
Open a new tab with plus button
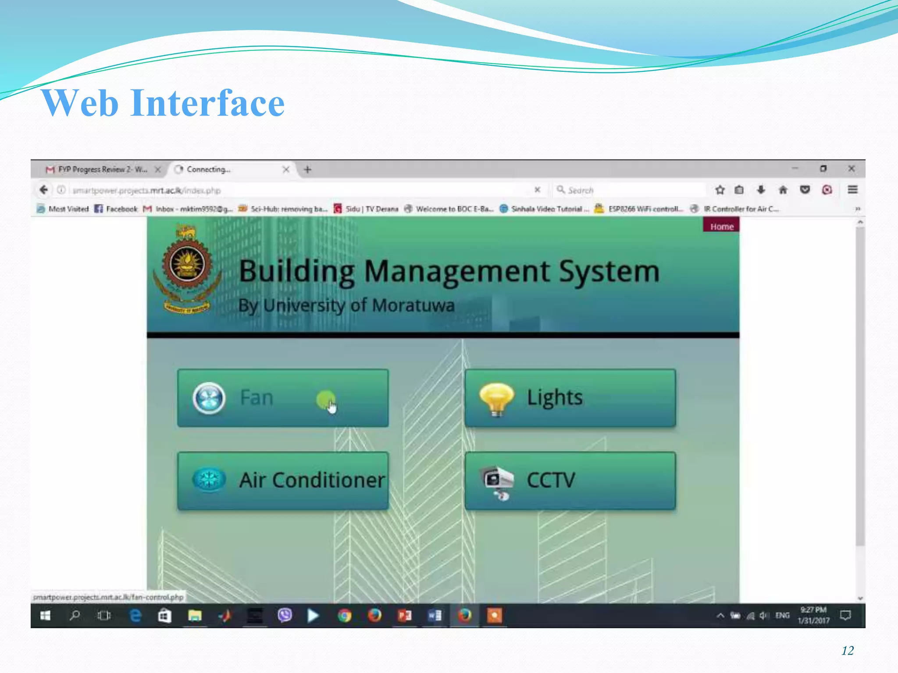307,169
